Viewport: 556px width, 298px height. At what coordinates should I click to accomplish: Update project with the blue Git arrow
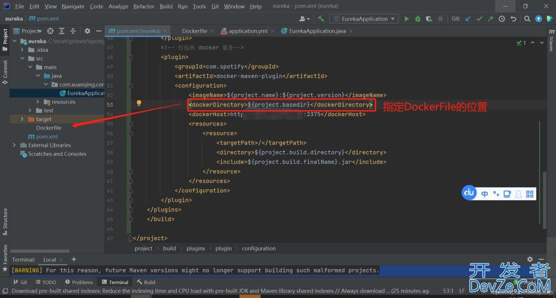(468, 19)
